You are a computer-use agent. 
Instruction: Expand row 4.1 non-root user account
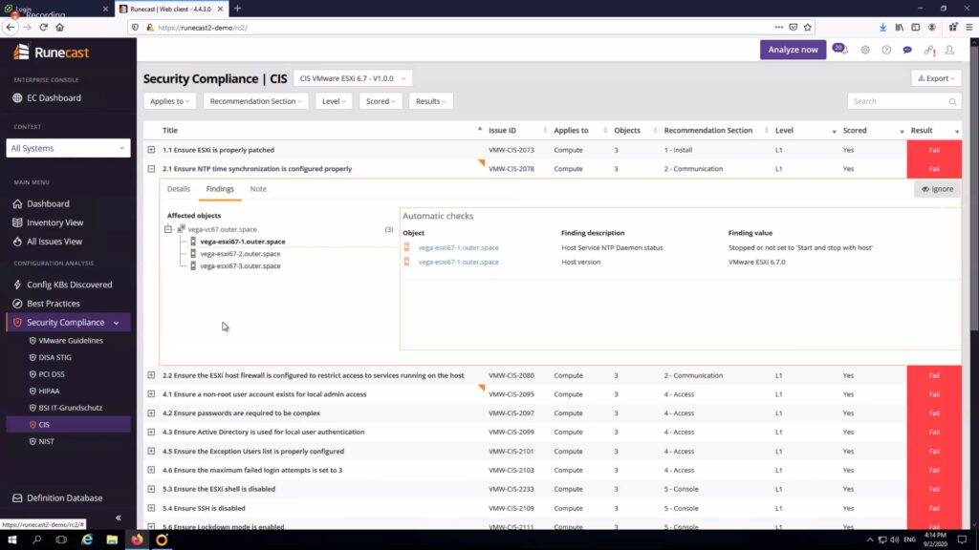[x=151, y=394]
